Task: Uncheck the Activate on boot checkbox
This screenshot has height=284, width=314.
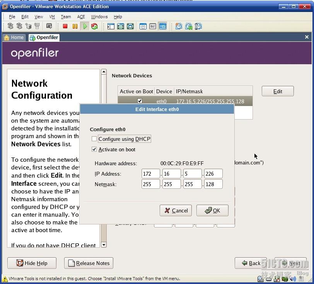Action: pos(94,149)
